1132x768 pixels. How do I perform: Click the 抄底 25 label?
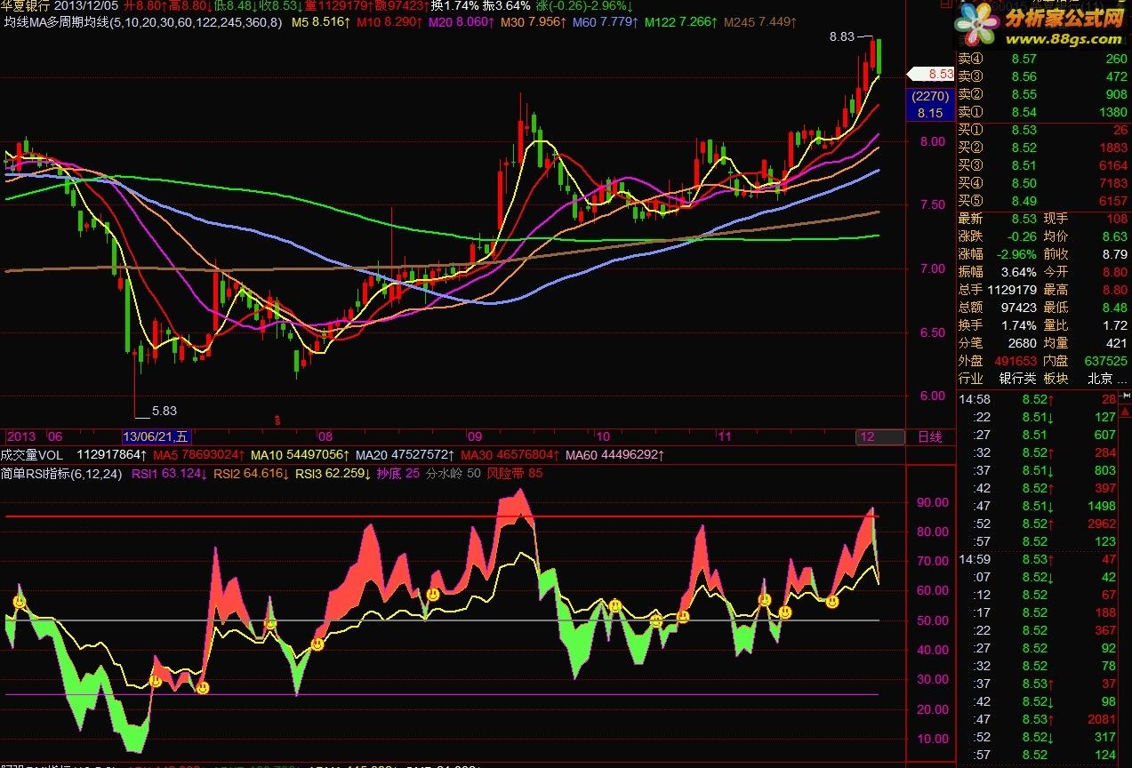click(x=398, y=474)
